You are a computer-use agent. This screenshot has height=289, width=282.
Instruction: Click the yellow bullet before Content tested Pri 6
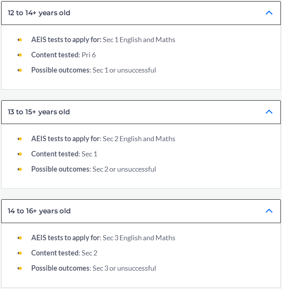tap(20, 55)
